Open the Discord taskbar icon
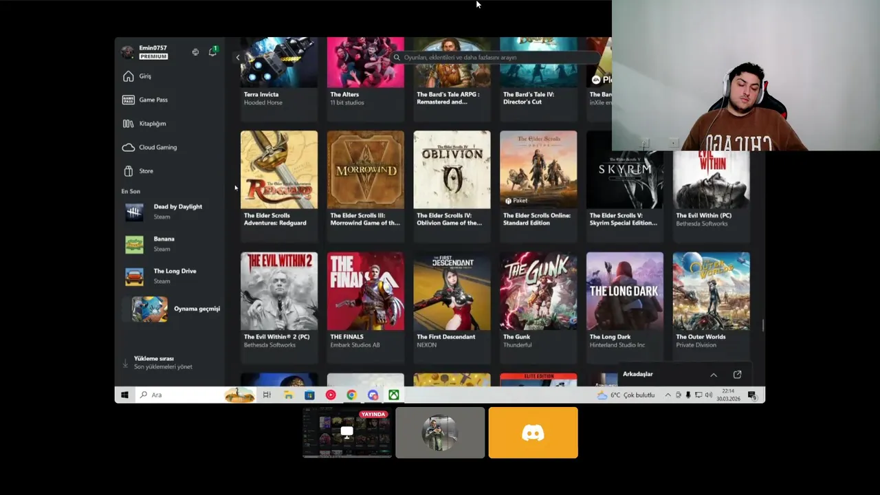The image size is (880, 495). [x=373, y=395]
